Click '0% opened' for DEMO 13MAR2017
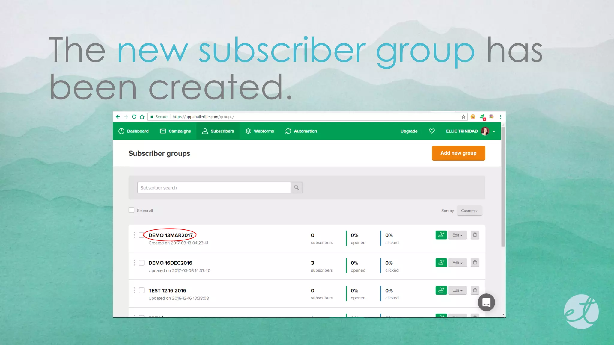Image resolution: width=614 pixels, height=345 pixels. (x=358, y=239)
